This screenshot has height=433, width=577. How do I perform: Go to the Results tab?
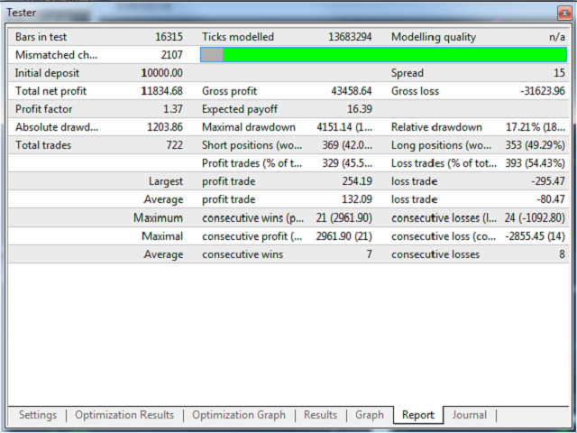(320, 415)
